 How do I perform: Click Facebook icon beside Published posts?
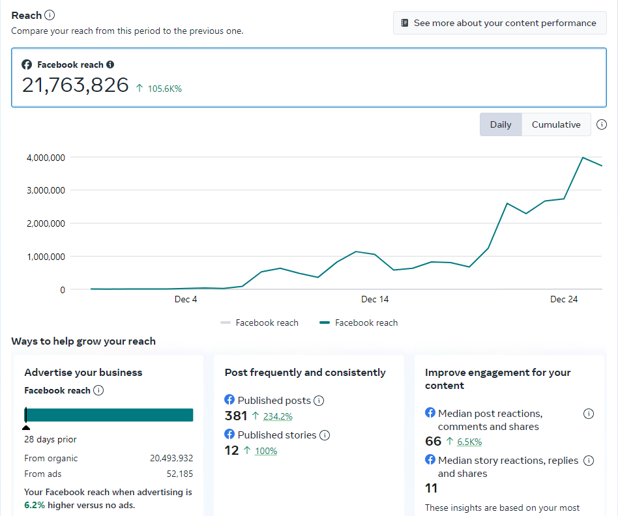coord(229,399)
